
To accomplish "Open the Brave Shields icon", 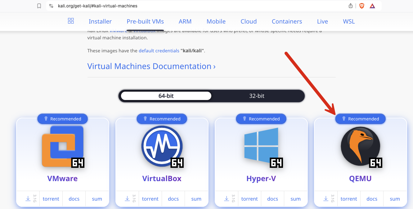I will click(x=362, y=6).
